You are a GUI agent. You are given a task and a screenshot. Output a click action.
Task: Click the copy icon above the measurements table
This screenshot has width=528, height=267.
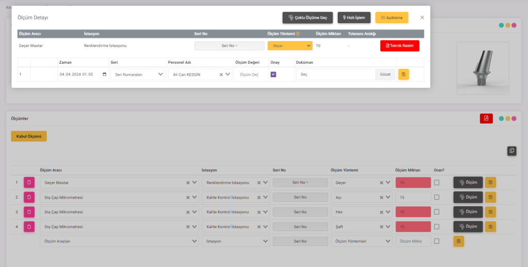click(x=511, y=151)
